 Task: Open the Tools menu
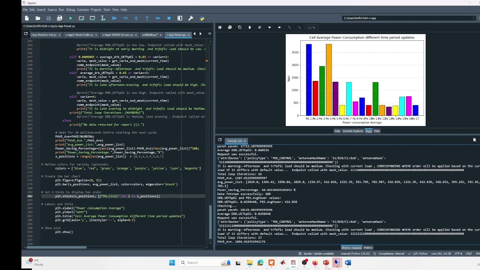(x=107, y=10)
